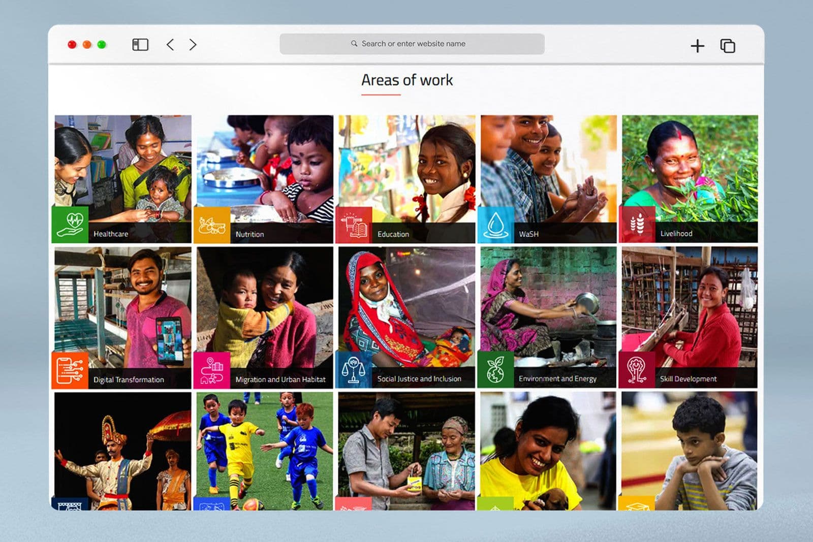Screen dimensions: 813x542
Task: Click the orange Digital Transformation circuit icon
Action: click(x=70, y=370)
